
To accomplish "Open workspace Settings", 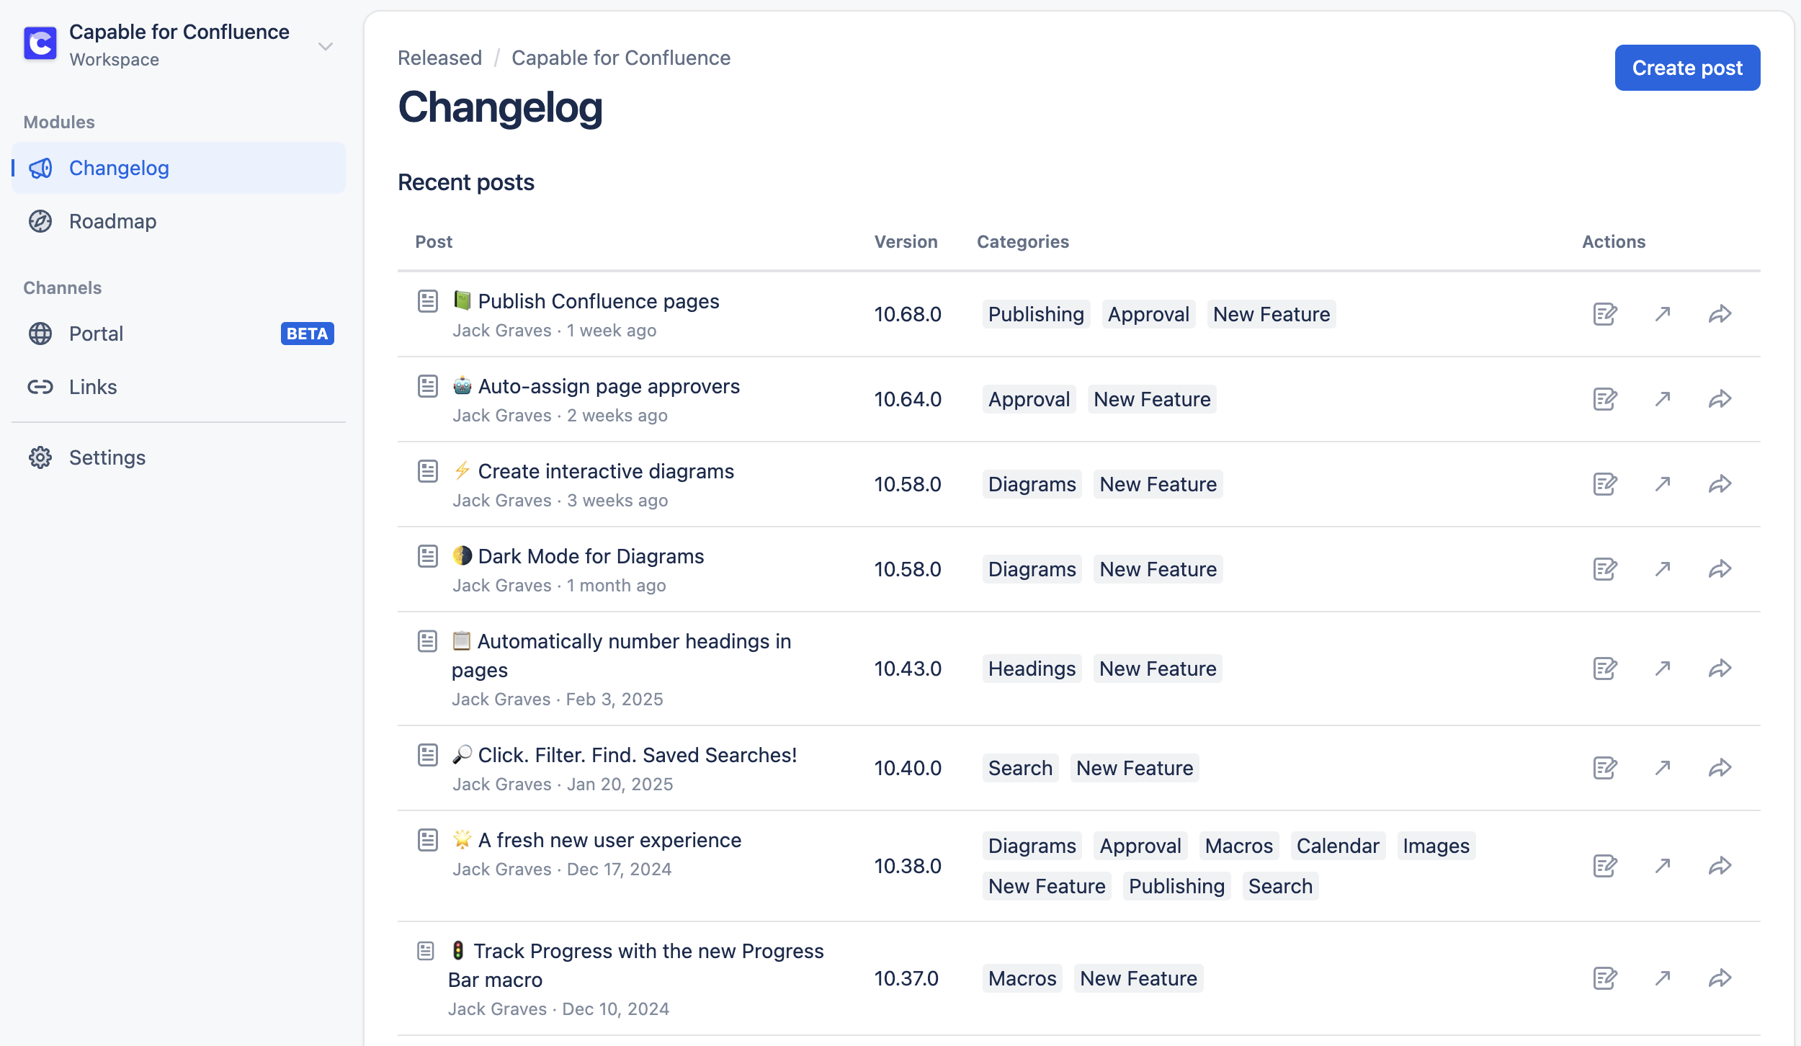I will 179,457.
